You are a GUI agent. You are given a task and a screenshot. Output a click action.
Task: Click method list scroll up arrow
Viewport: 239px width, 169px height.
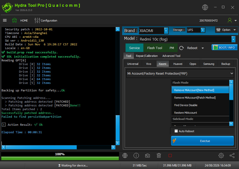231,82
